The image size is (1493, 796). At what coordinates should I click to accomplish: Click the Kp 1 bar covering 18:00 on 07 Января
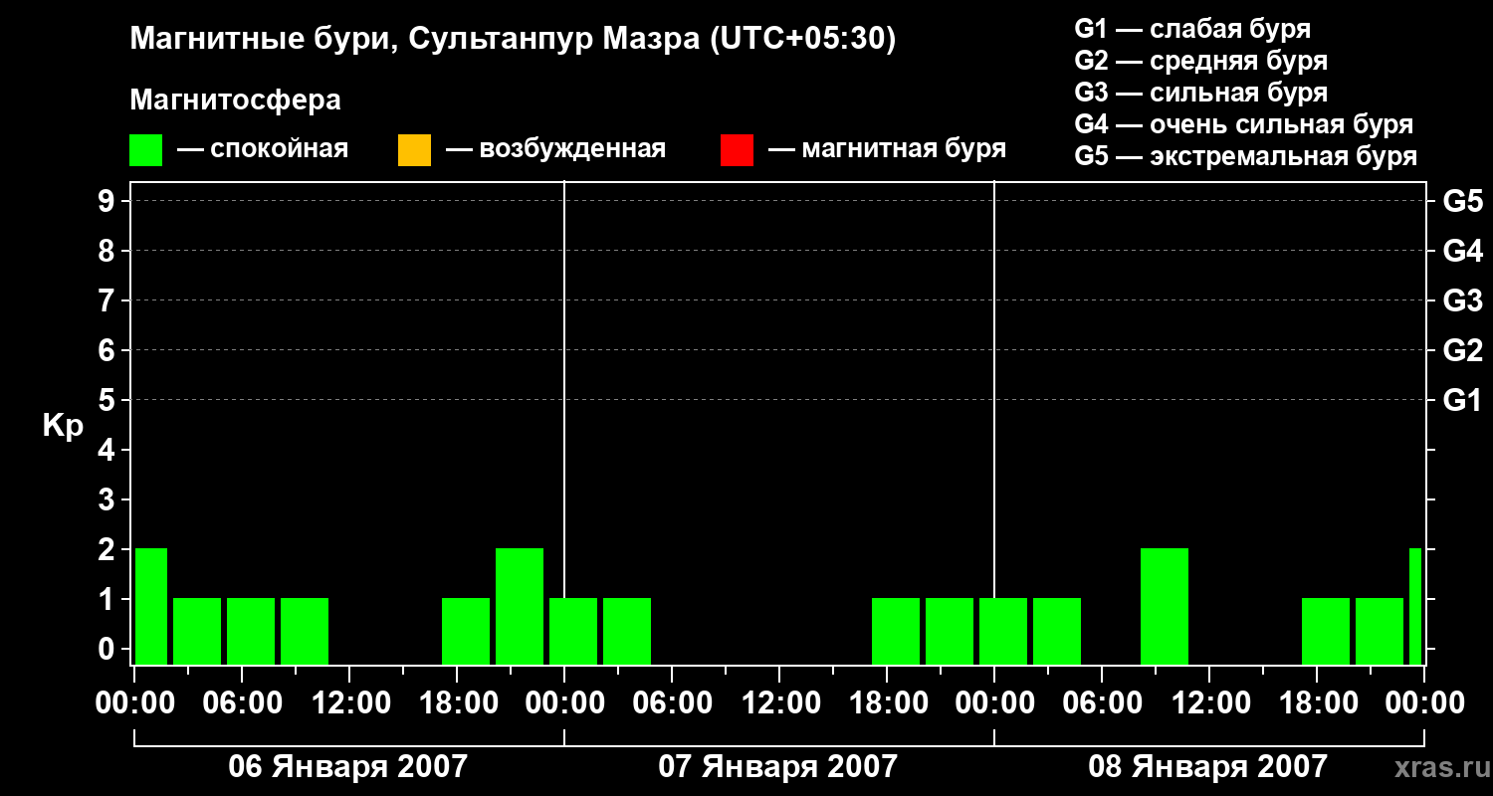click(x=896, y=631)
